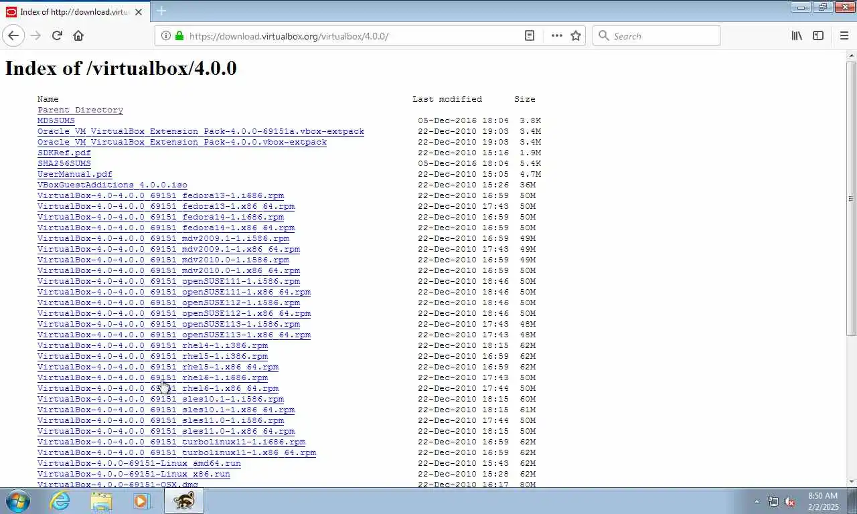Open Windows Explorer folder on taskbar

coord(101,501)
